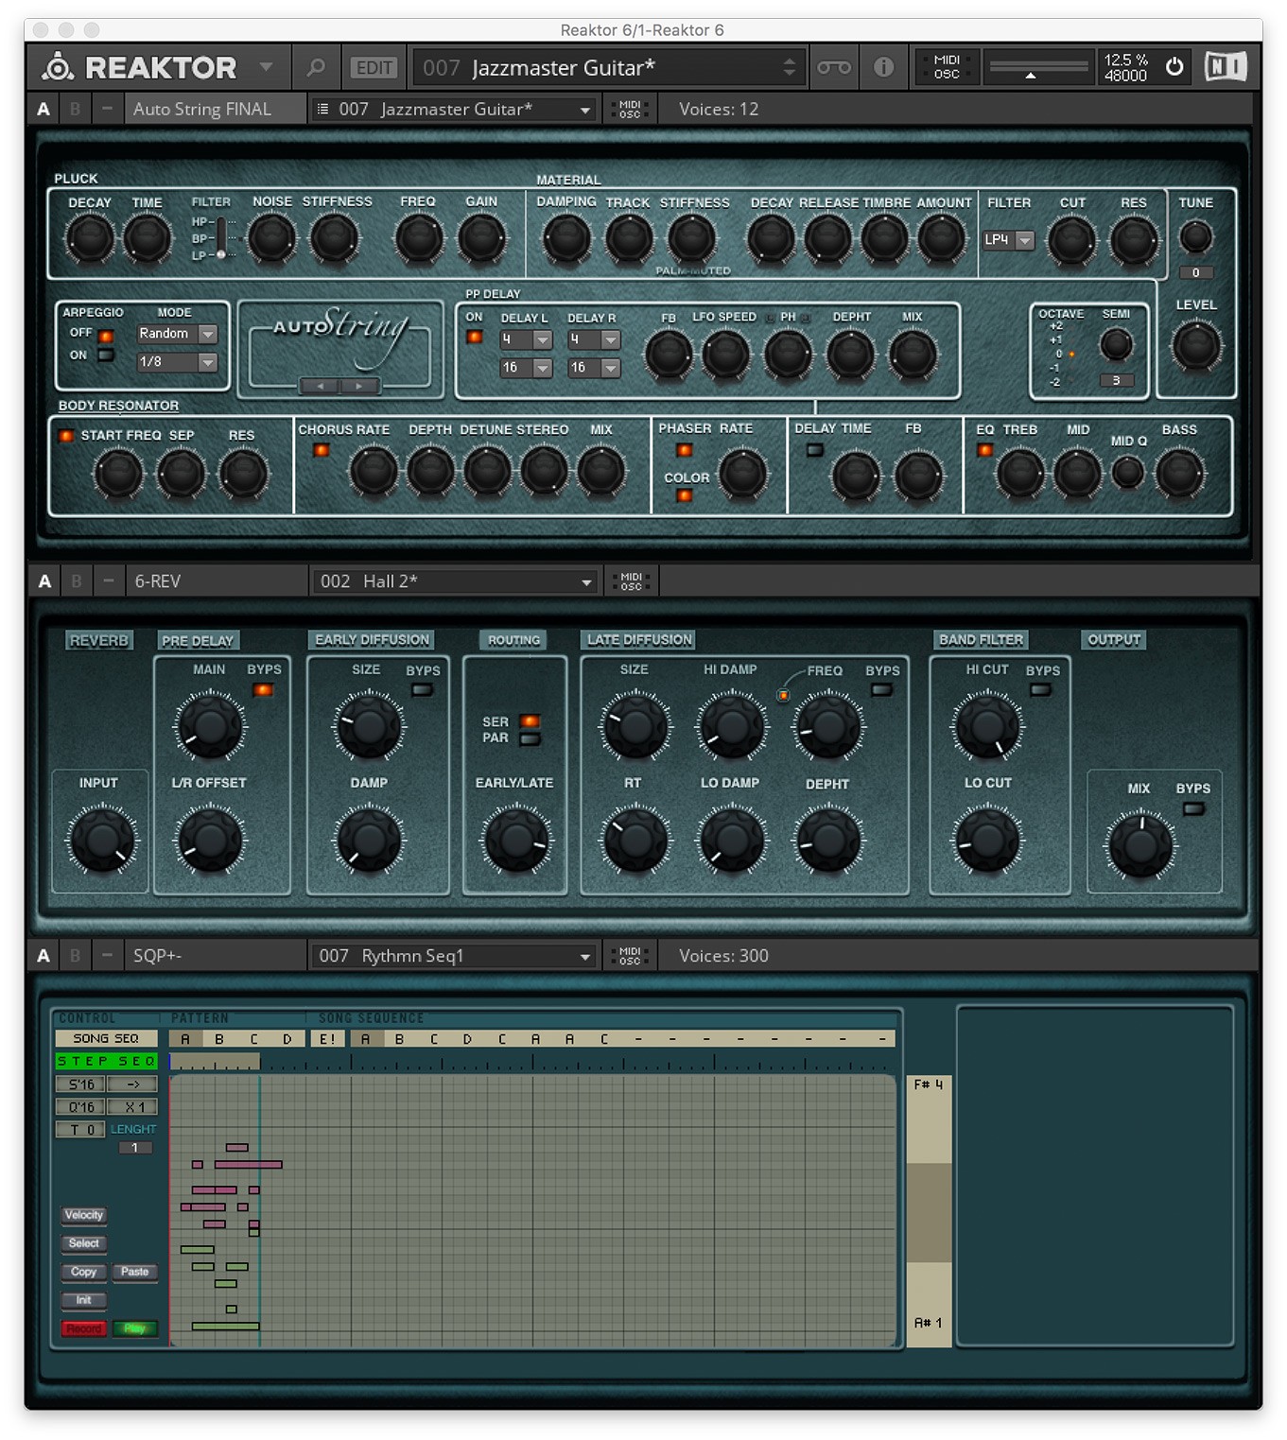
Task: Click AutoString previous preset arrow
Action: tap(320, 386)
